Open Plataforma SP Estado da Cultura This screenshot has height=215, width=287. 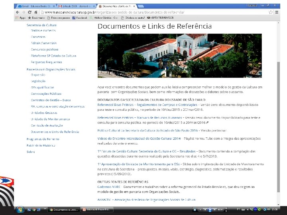[x=53, y=56]
